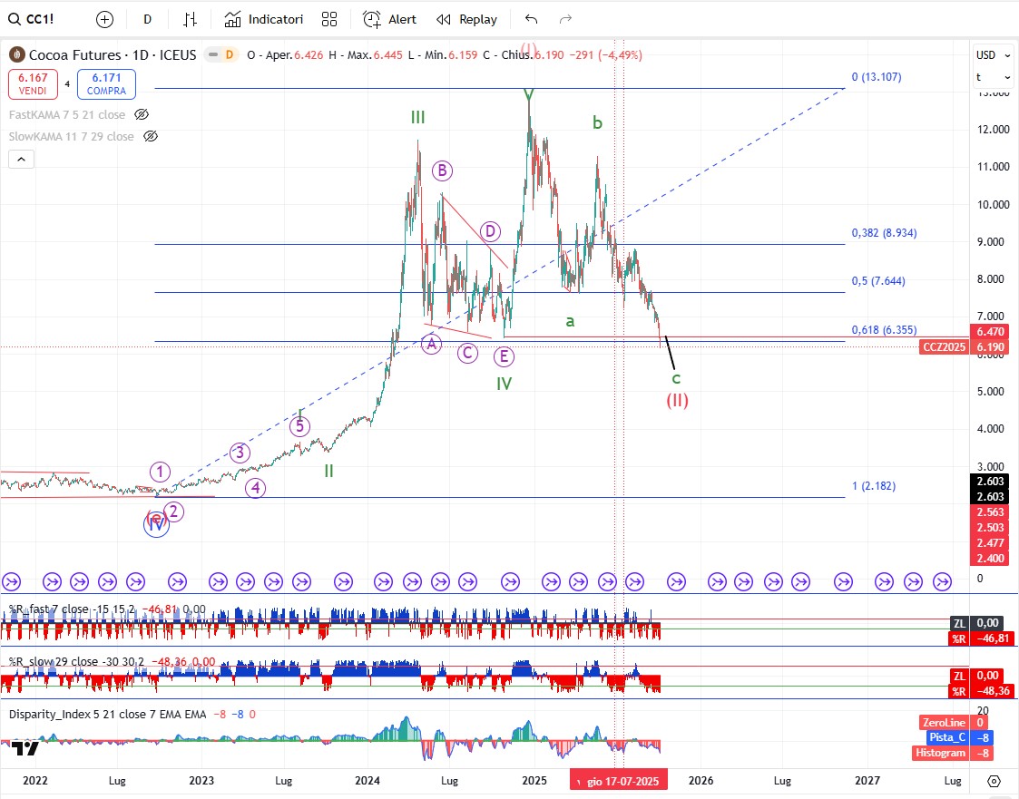Click the TradingView logo at bottom left

pyautogui.click(x=26, y=748)
